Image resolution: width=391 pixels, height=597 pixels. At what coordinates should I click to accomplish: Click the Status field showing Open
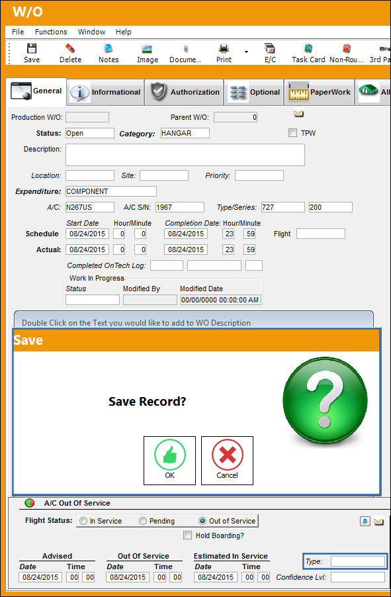[x=89, y=133]
